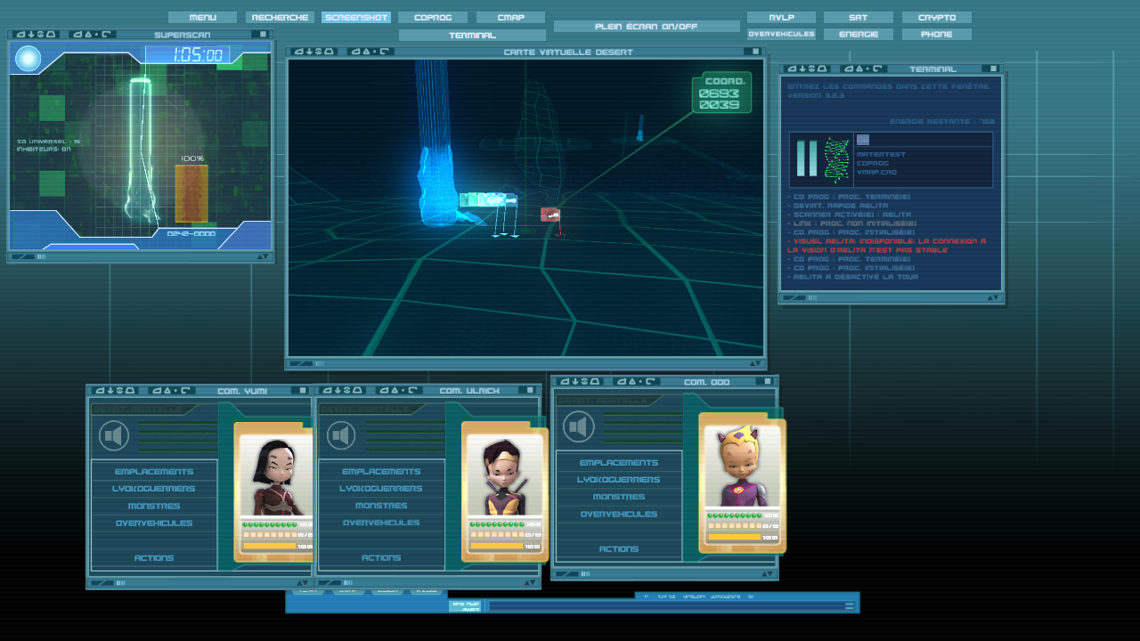This screenshot has height=641, width=1140.
Task: Click Odd's character portrait card
Action: coord(742,482)
